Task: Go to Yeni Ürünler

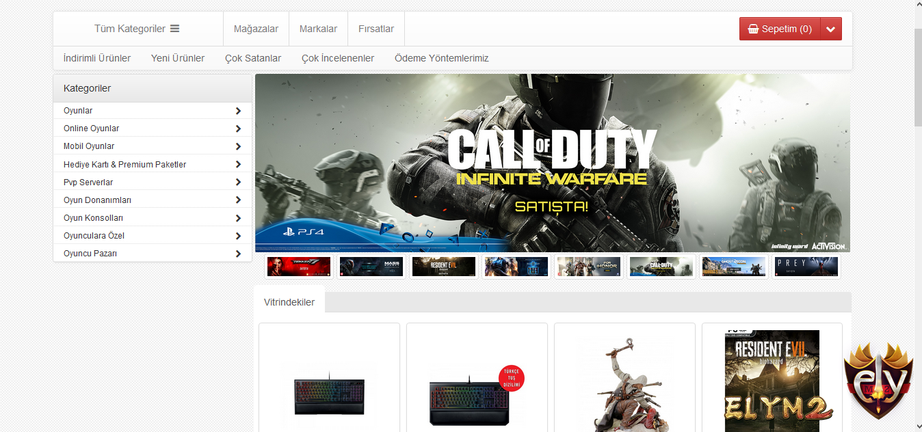Action: pyautogui.click(x=178, y=58)
